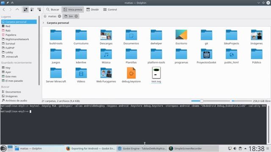
Task: Open the application launcher in taskbar
Action: coord(3,148)
